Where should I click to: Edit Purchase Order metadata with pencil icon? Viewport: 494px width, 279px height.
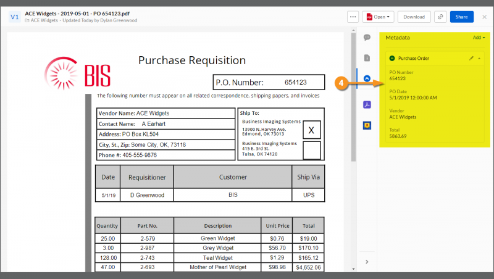point(472,58)
